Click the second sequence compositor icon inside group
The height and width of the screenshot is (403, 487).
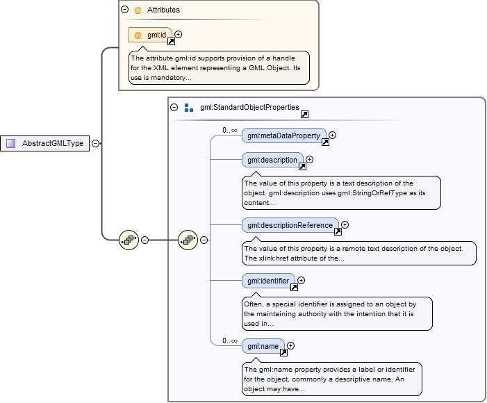pos(188,240)
